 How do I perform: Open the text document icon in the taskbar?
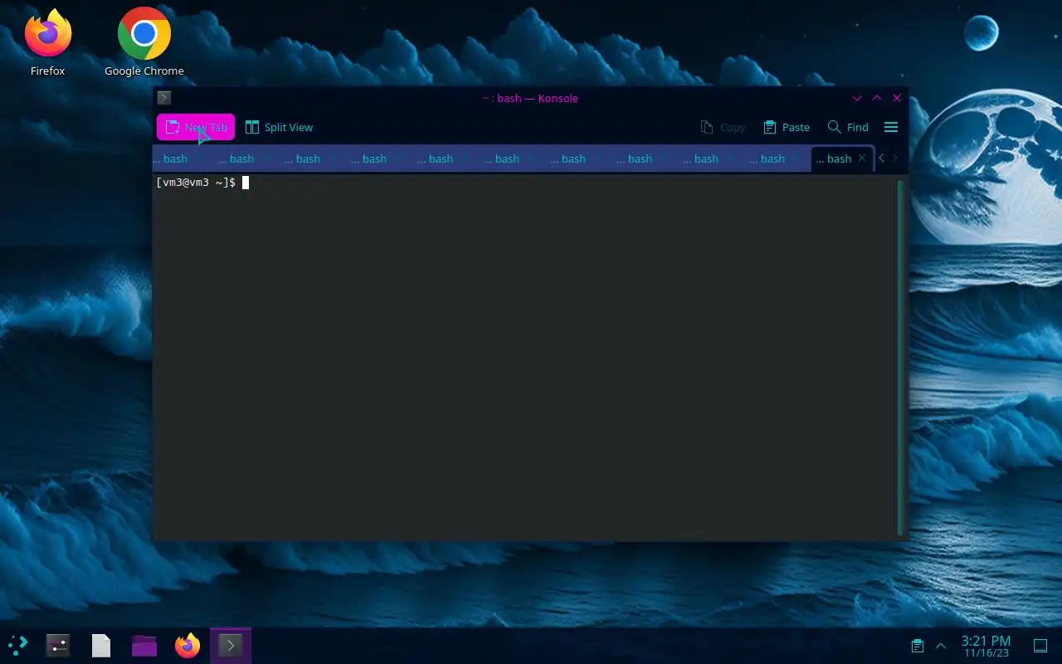point(101,645)
